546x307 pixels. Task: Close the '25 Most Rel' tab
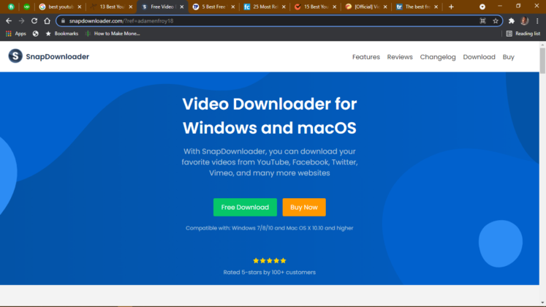284,7
